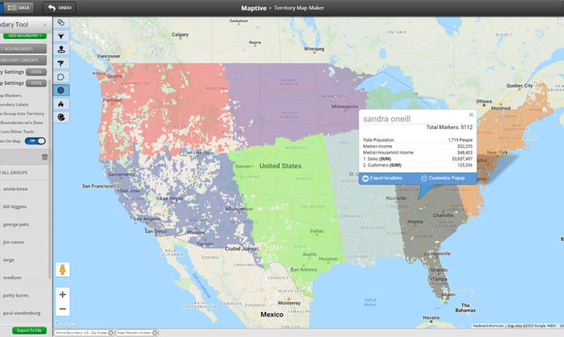Select the patty burns territory group

pos(16,295)
